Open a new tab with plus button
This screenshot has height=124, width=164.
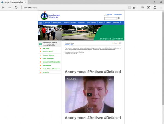(x=30, y=2)
